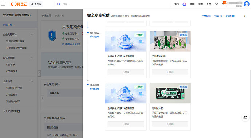
Task: Open the user avatar account menu
Action: point(247,4)
